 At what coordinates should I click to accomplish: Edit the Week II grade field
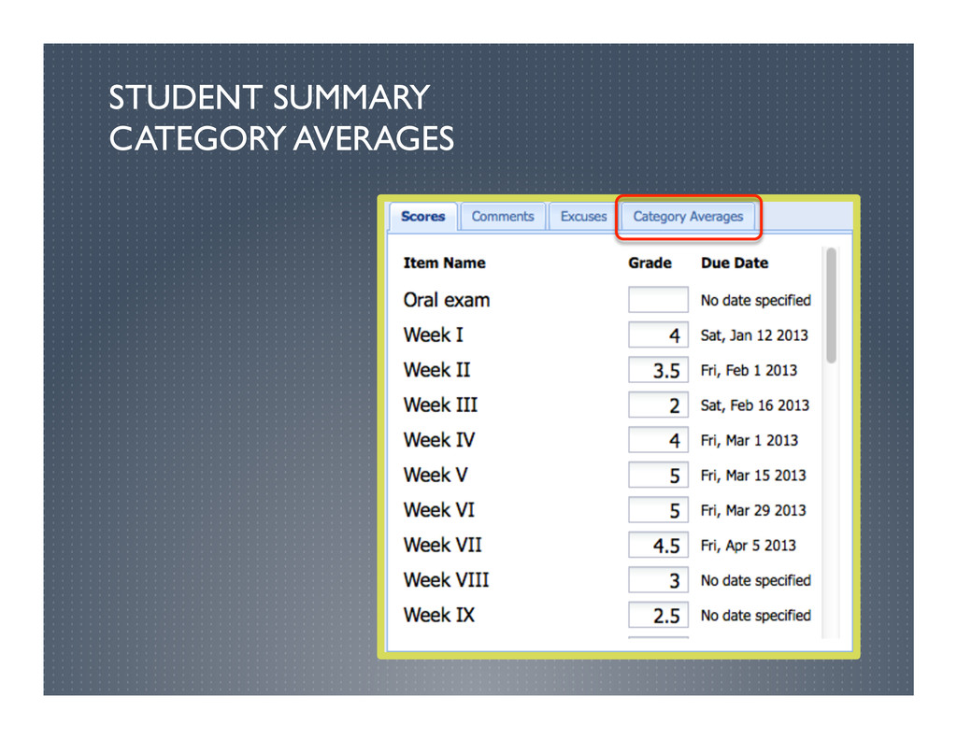[x=658, y=370]
